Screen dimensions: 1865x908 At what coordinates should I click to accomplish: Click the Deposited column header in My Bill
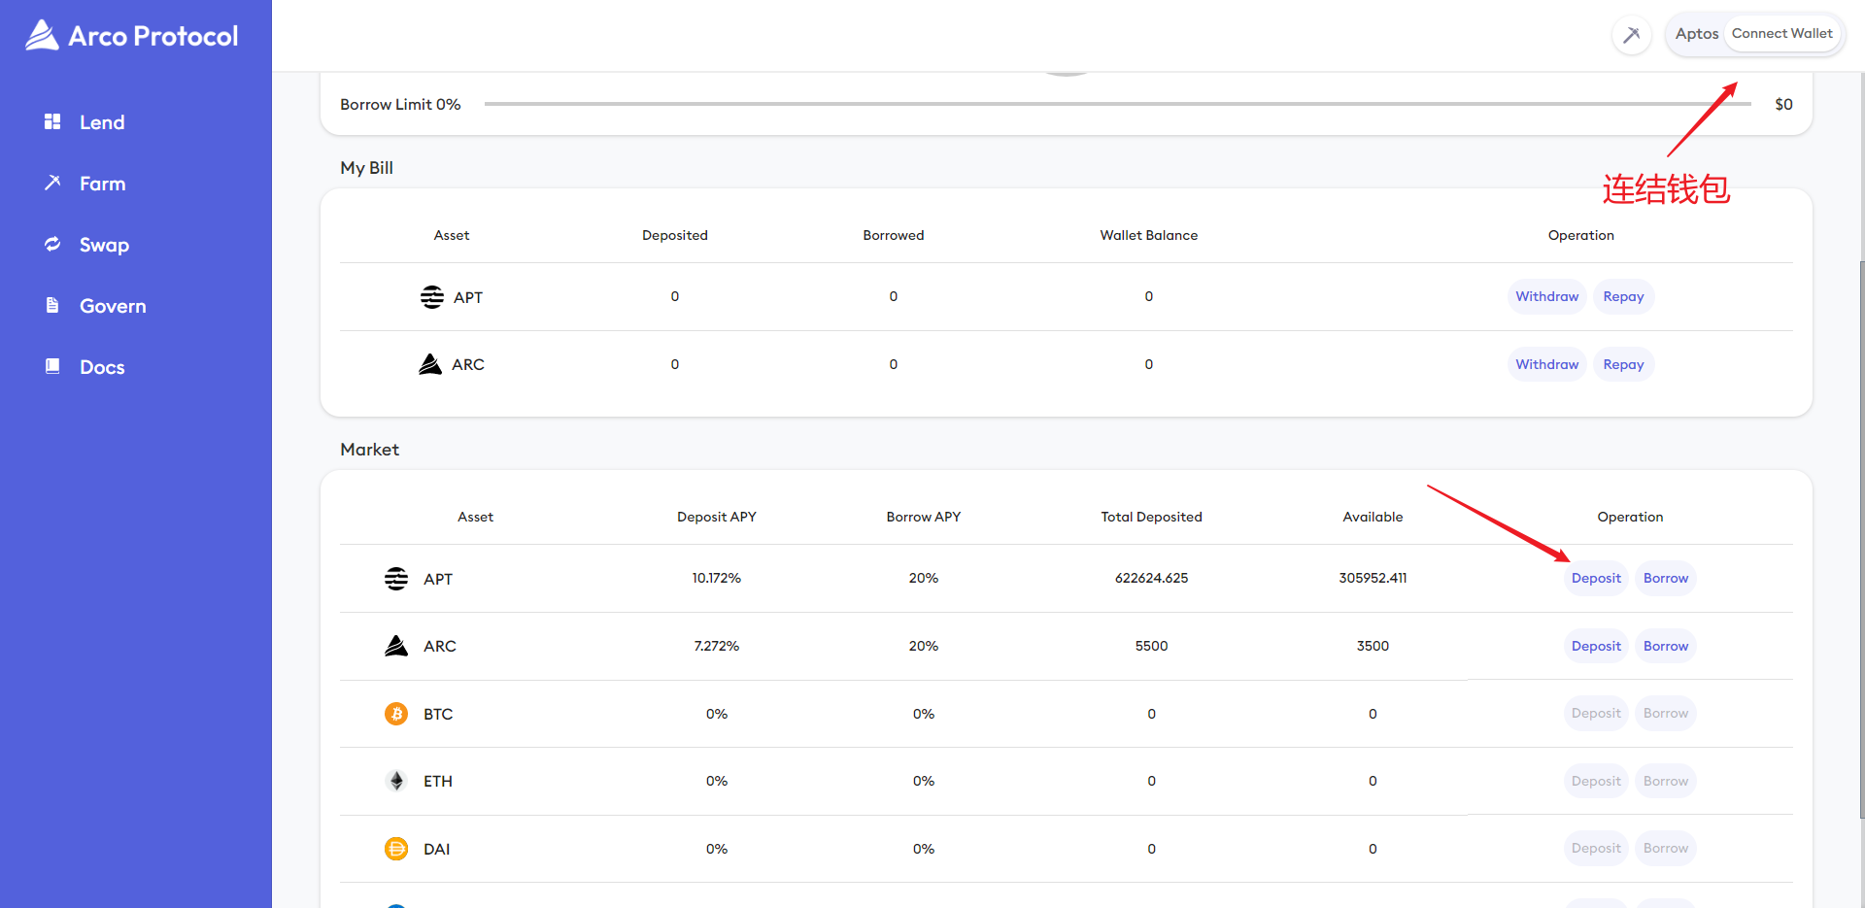click(674, 235)
